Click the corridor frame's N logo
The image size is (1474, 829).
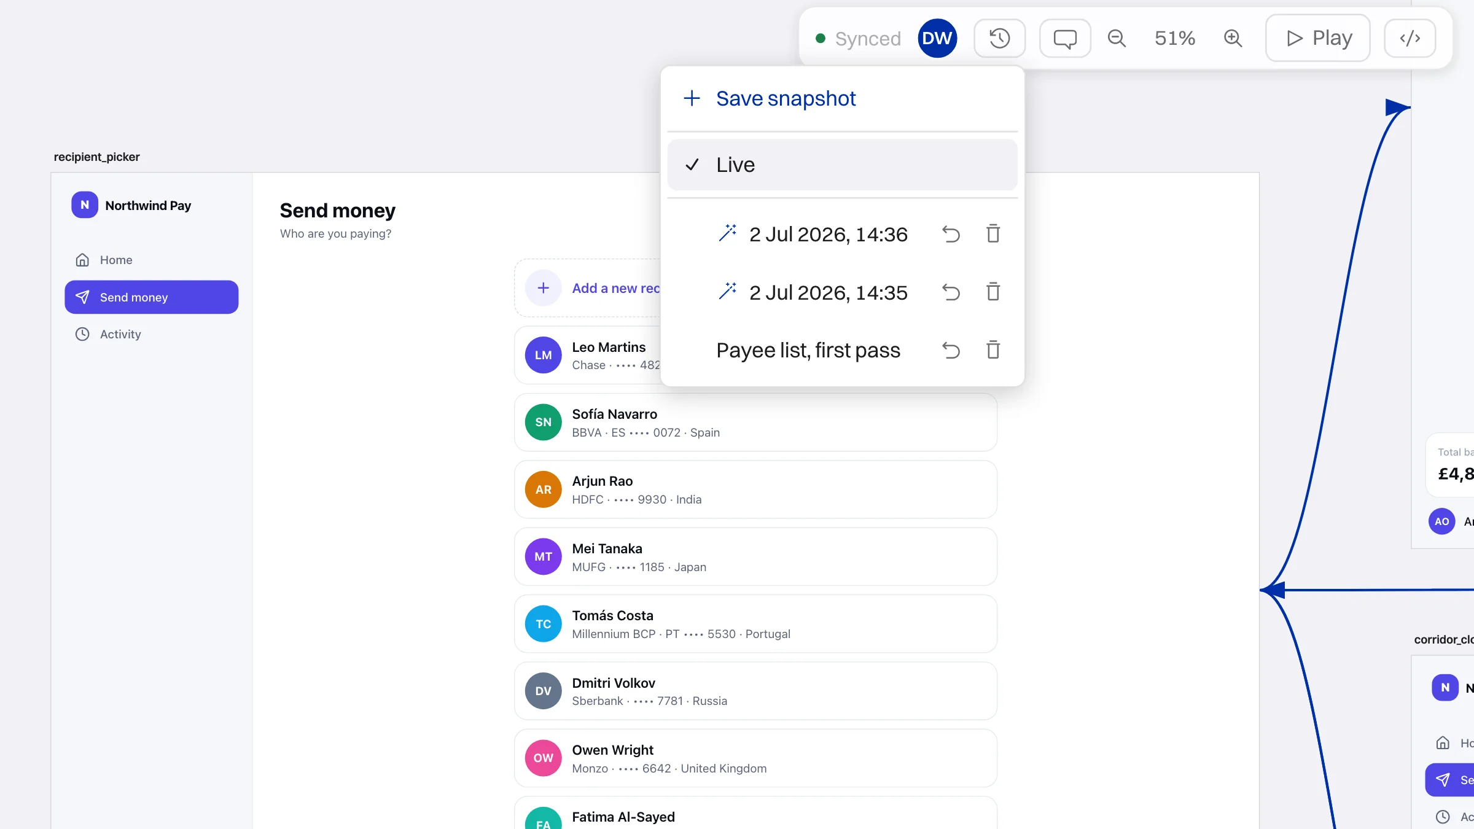click(x=1445, y=688)
